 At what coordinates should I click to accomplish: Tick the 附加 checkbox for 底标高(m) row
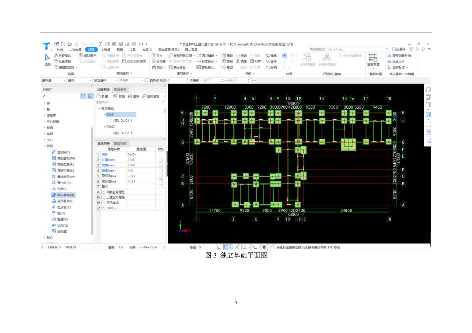click(x=161, y=181)
